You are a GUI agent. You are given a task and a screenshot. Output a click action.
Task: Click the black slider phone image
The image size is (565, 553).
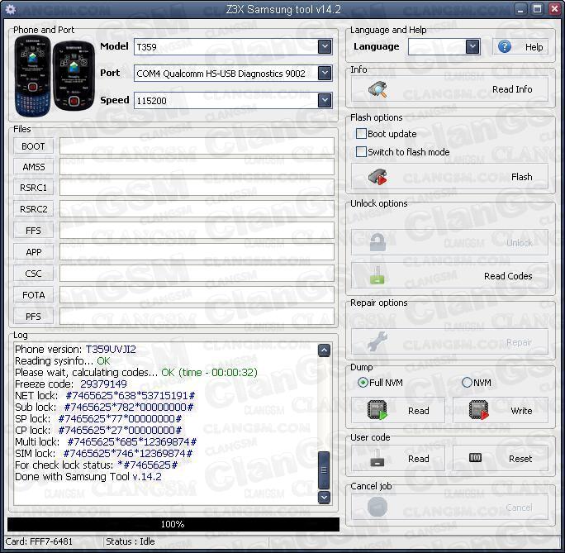[x=74, y=77]
